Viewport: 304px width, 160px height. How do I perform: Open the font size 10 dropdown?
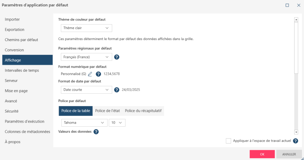tap(117, 123)
